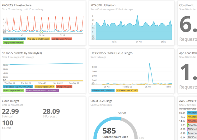Image resolution: width=197 pixels, height=140 pixels.
Task: Toggle the Avg Cpu System Percent legend series
Action: pyautogui.click(x=14, y=39)
